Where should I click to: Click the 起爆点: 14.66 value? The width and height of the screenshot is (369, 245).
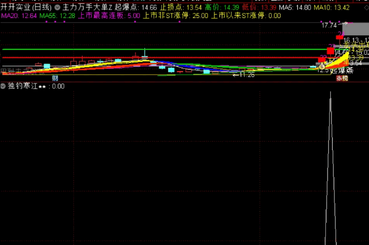coord(136,7)
